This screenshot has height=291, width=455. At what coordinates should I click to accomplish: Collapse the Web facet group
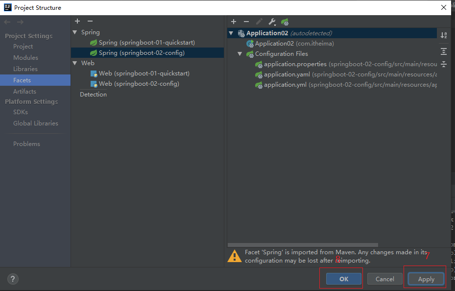coord(75,63)
